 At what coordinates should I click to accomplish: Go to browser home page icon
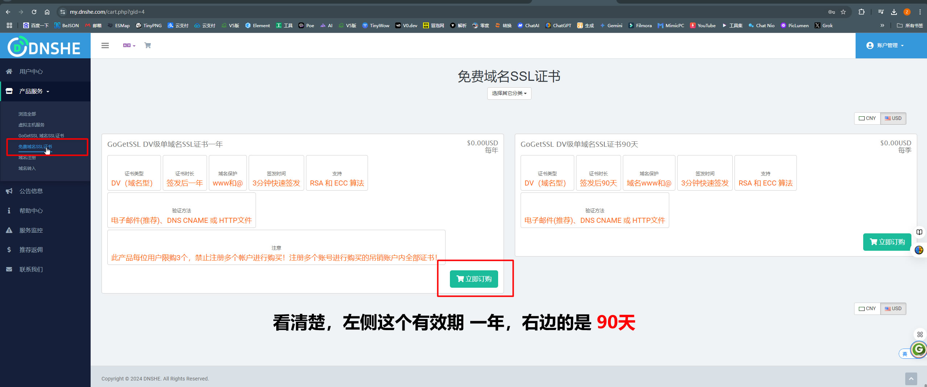[x=47, y=12]
